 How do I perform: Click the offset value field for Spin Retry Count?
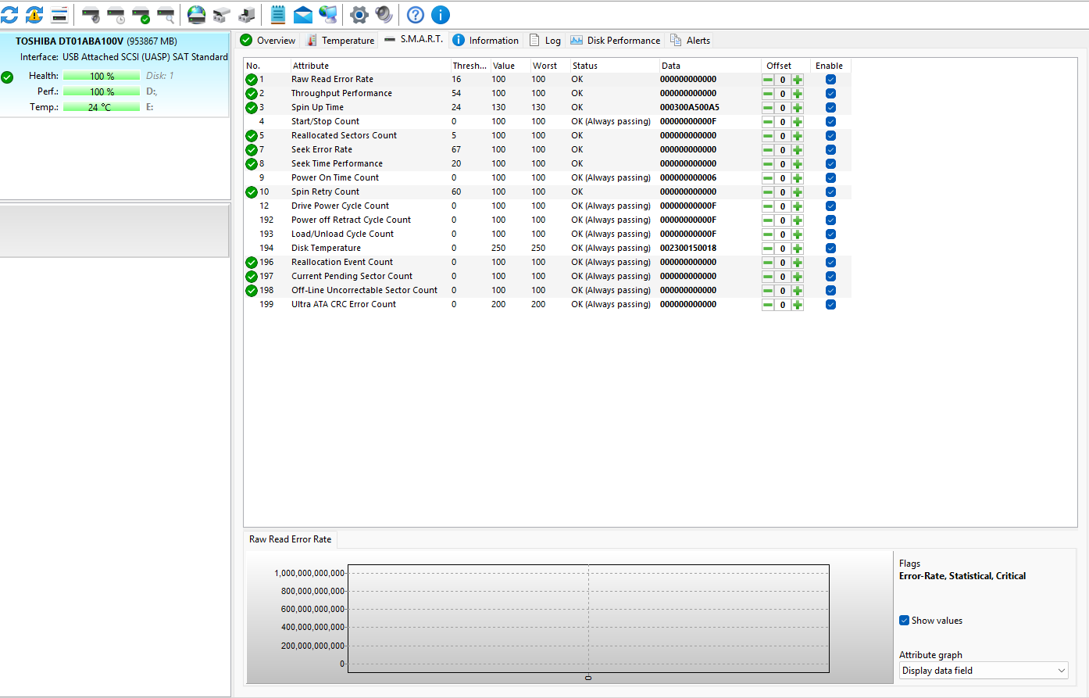783,192
